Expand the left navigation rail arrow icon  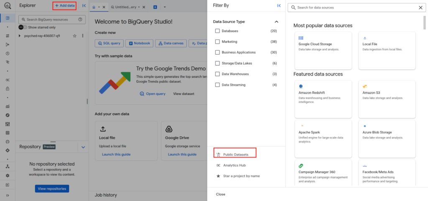8,195
